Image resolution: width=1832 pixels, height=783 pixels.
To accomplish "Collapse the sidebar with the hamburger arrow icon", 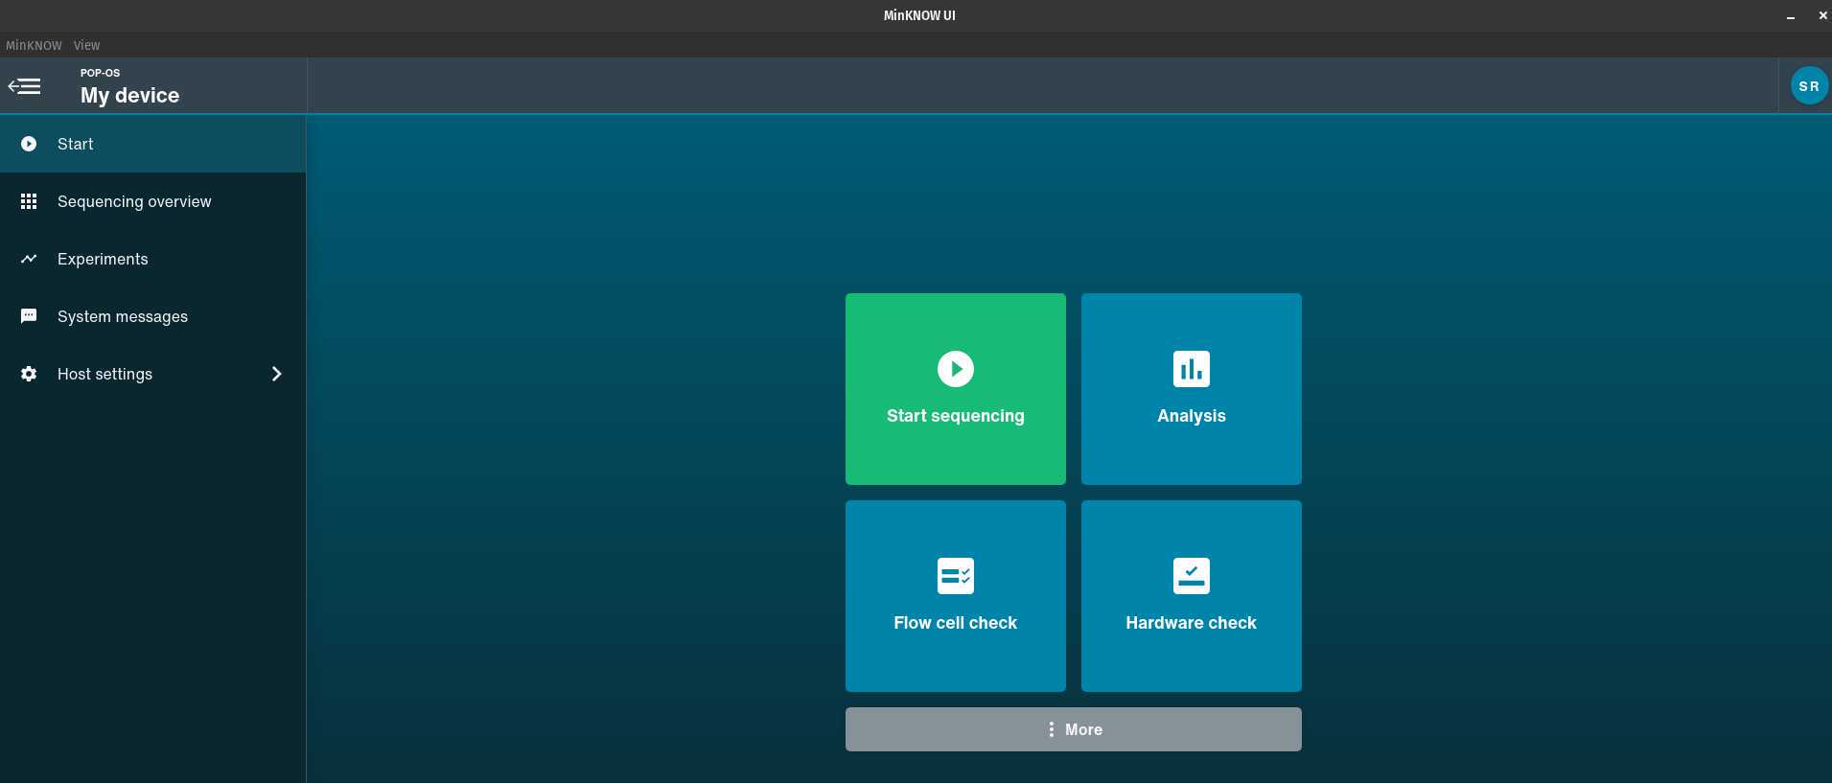I will click(x=24, y=86).
